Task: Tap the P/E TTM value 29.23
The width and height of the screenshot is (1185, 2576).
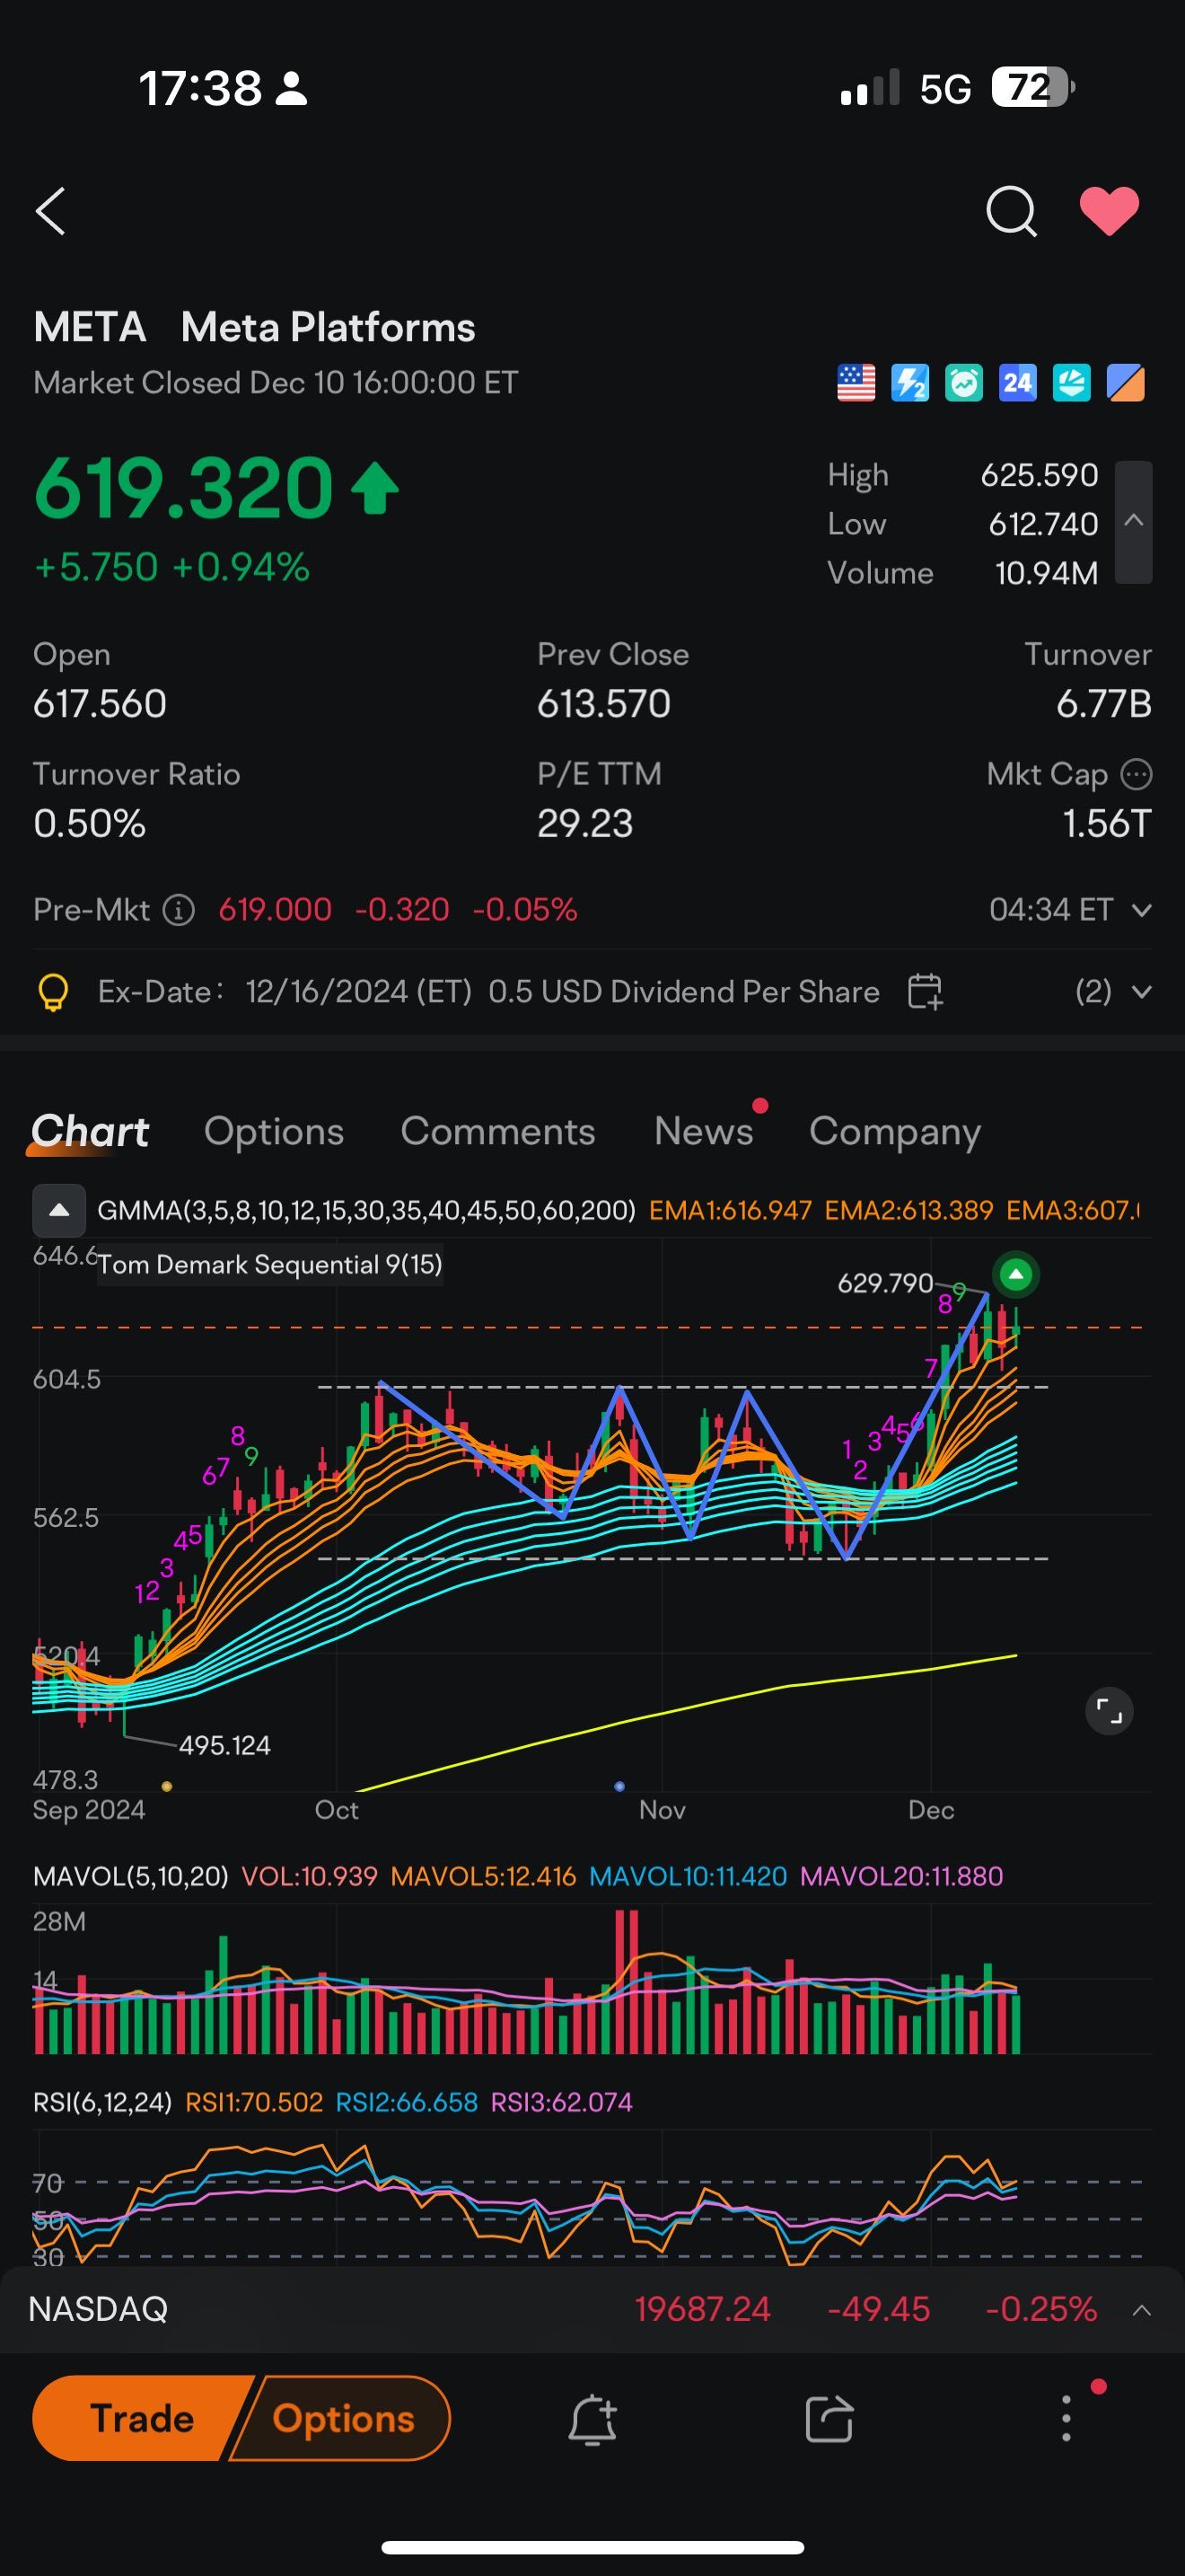Action: (x=584, y=824)
